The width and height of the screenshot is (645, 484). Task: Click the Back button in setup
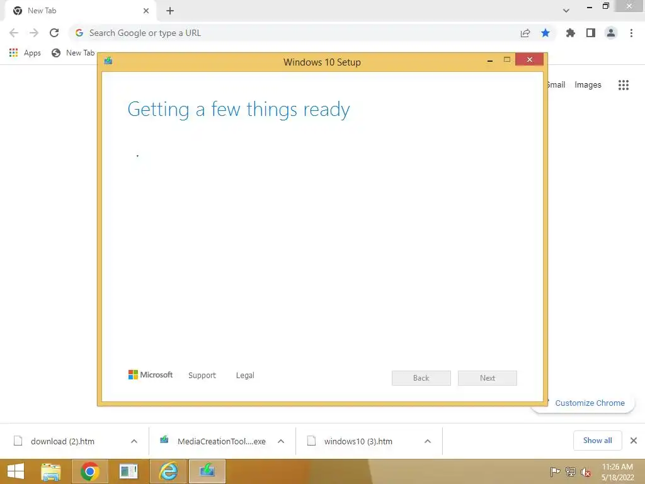421,378
